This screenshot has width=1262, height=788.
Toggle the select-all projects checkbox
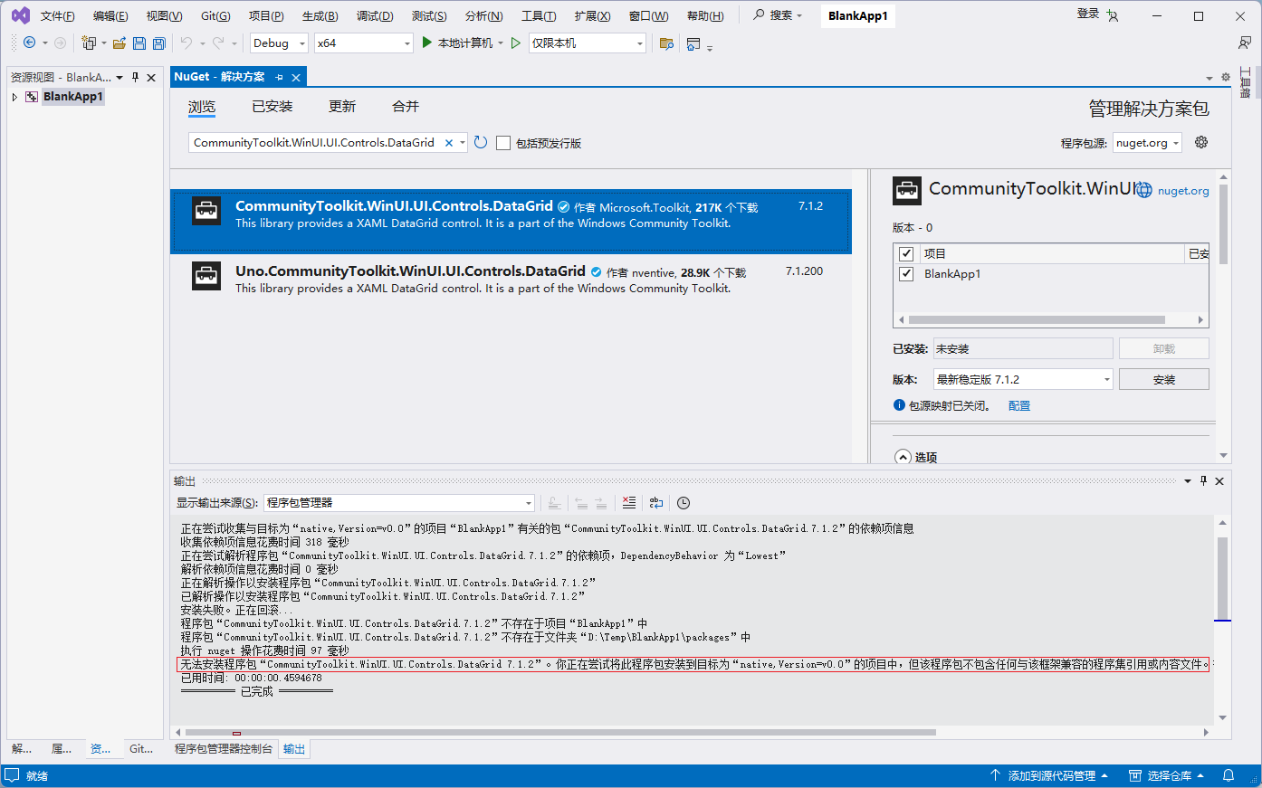point(906,253)
